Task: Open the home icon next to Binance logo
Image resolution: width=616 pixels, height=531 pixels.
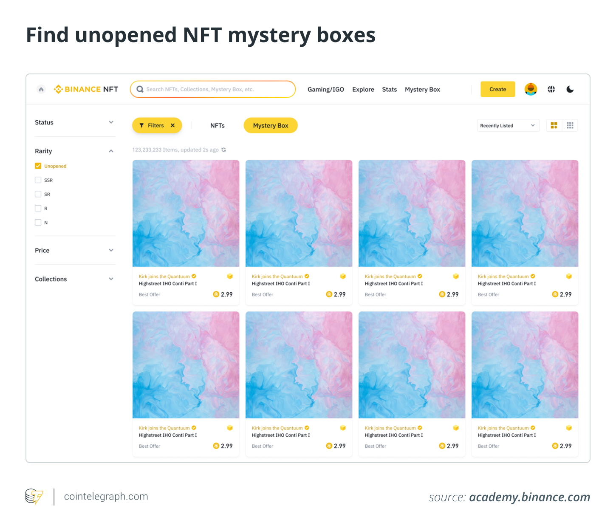Action: pyautogui.click(x=41, y=89)
